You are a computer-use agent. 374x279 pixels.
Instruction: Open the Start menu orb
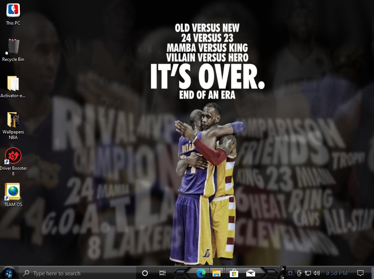tap(8, 273)
